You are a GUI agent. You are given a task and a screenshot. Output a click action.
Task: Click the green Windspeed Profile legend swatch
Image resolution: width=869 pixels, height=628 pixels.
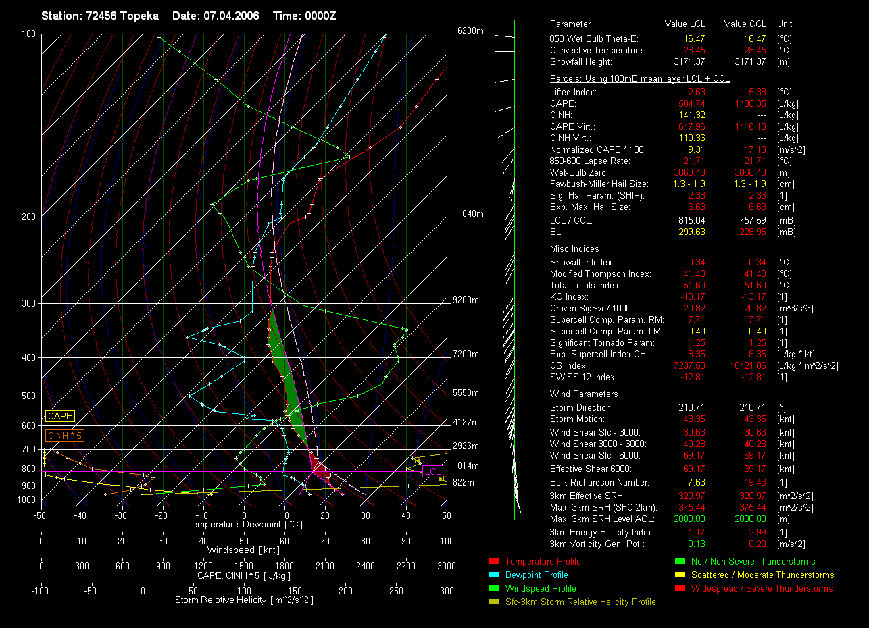point(493,589)
